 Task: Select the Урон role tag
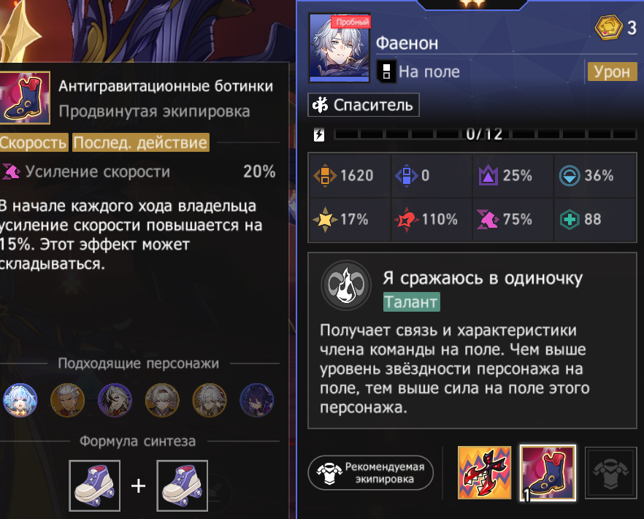point(612,72)
